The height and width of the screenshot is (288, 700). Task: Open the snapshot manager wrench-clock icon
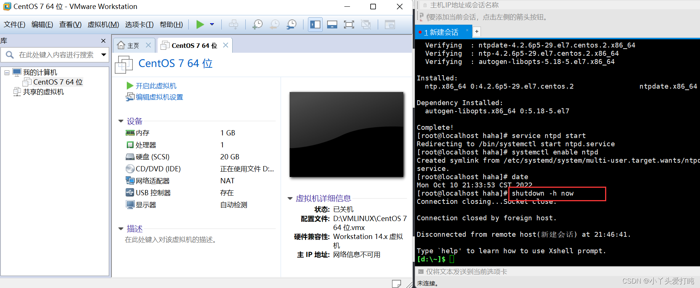coord(291,25)
